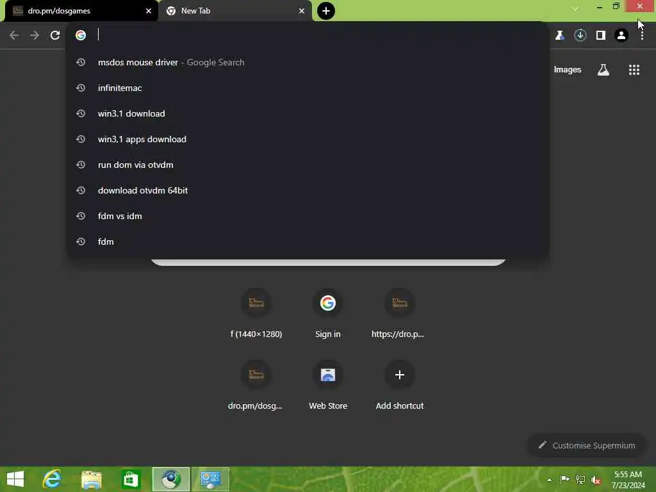This screenshot has width=656, height=492.
Task: Go back using the back arrow
Action: (x=14, y=35)
